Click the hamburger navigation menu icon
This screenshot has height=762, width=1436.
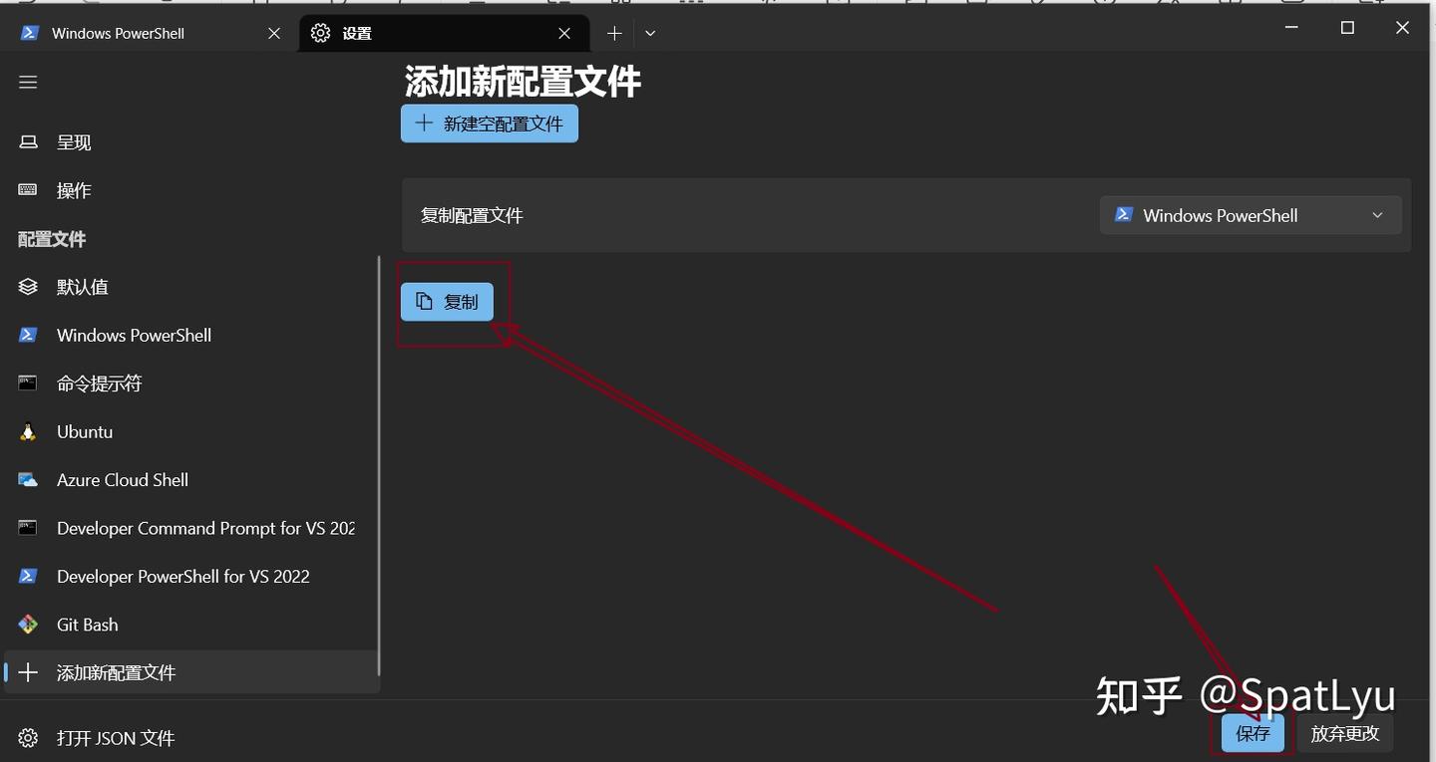[27, 82]
